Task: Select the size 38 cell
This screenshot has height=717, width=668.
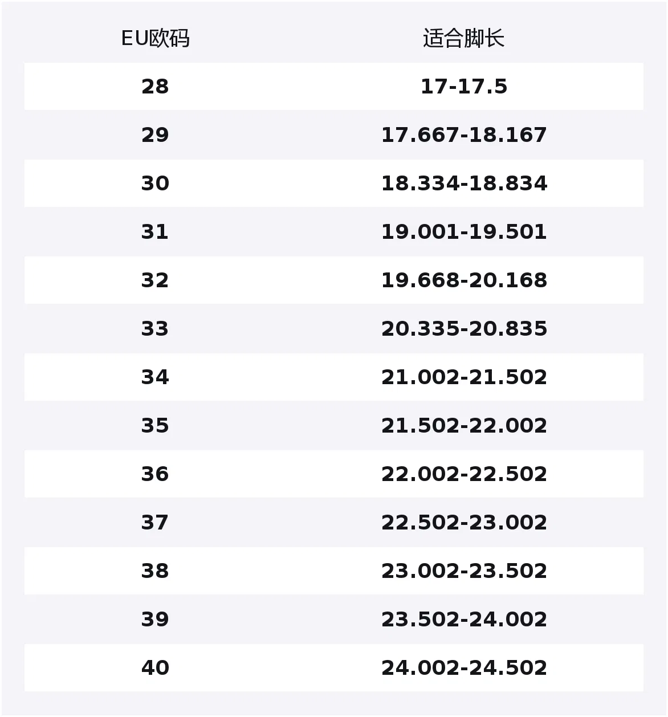Action: click(x=155, y=571)
